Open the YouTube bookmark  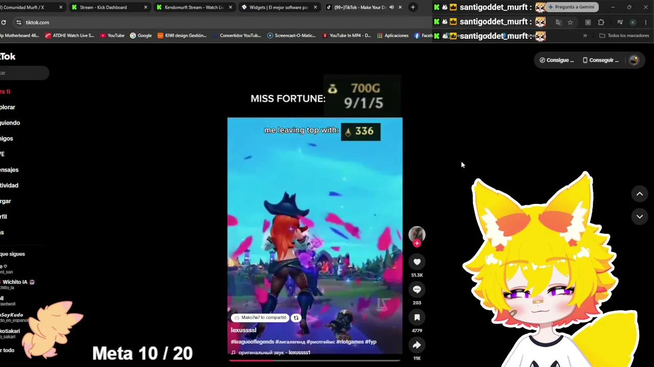112,36
